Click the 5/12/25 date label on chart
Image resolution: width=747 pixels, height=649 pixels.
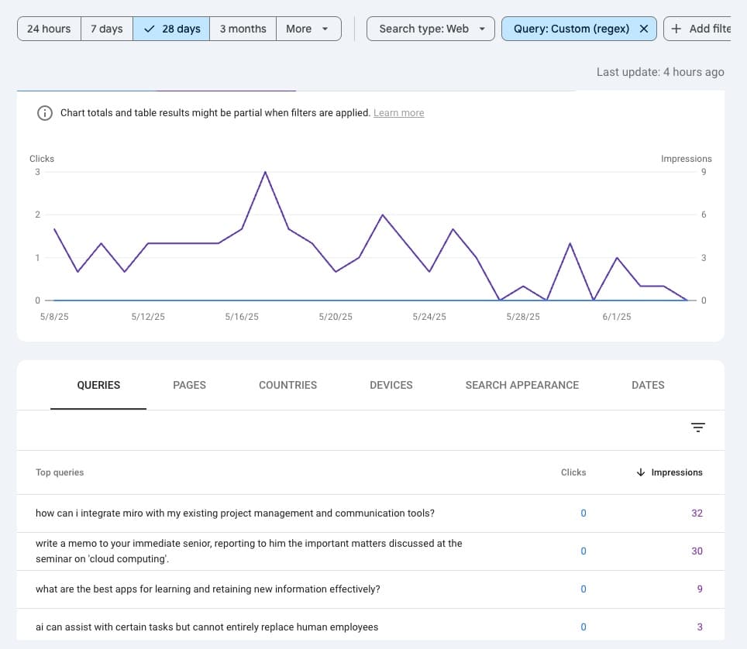tap(148, 317)
